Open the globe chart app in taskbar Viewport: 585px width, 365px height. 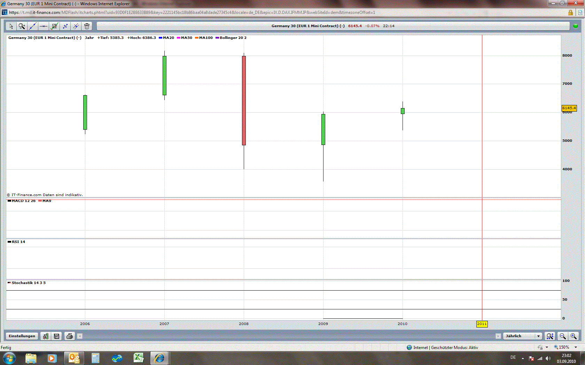click(x=117, y=358)
